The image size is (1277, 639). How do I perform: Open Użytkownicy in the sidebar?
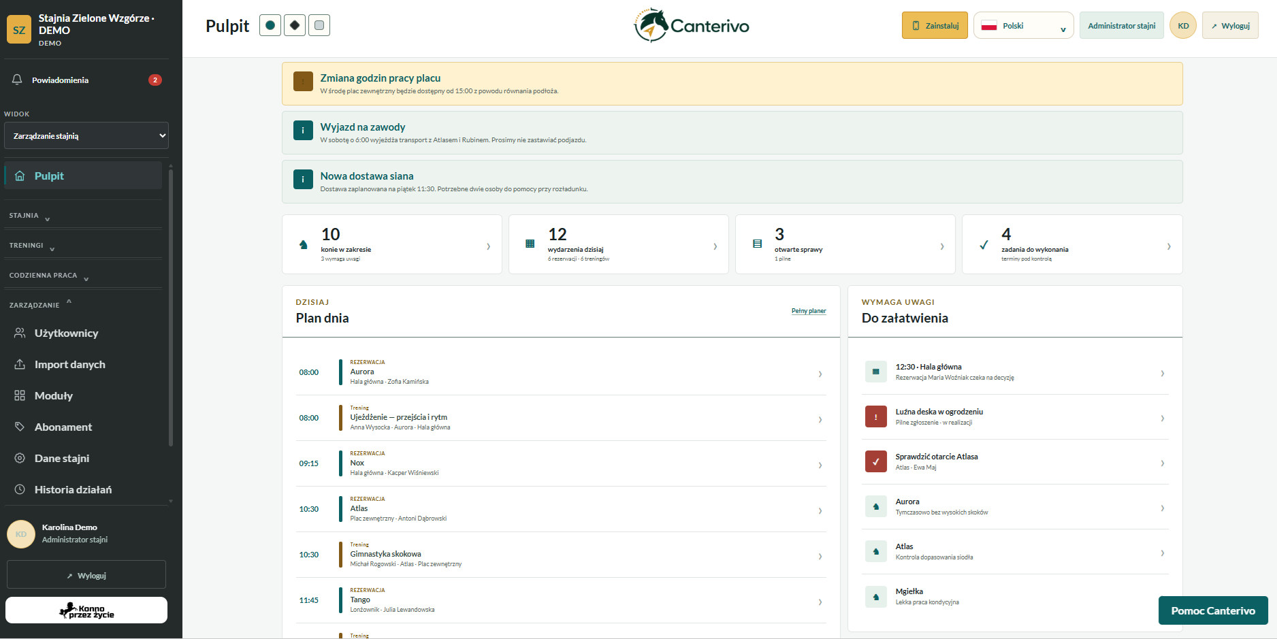pos(83,333)
